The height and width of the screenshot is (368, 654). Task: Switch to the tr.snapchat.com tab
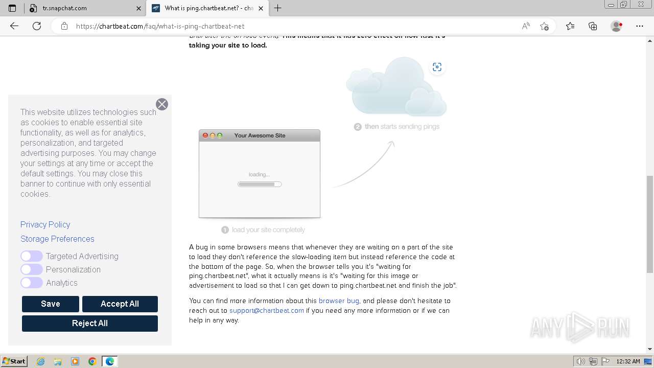coord(84,8)
